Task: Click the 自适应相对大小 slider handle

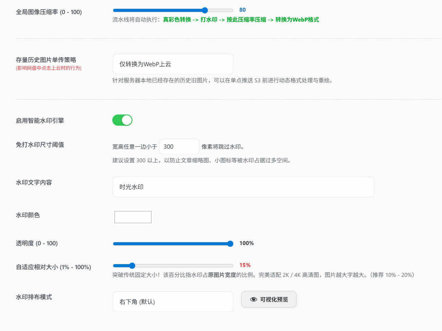Action: (132, 265)
